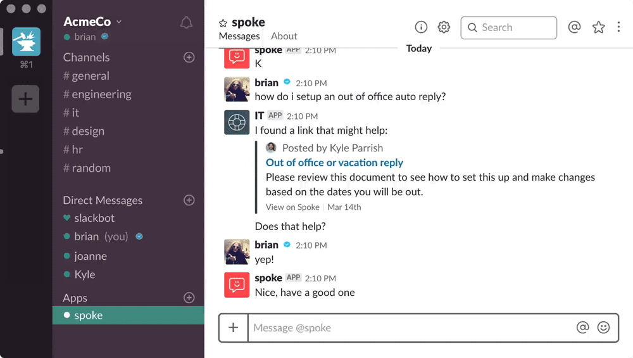
Task: Add a new workspace with plus button
Action: point(26,99)
